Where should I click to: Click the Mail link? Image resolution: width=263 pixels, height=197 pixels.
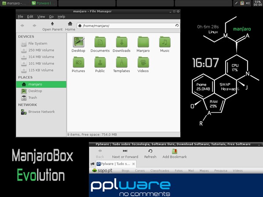click(191, 171)
